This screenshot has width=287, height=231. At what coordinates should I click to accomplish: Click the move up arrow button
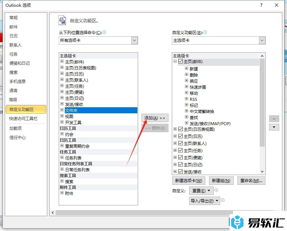click(x=274, y=119)
